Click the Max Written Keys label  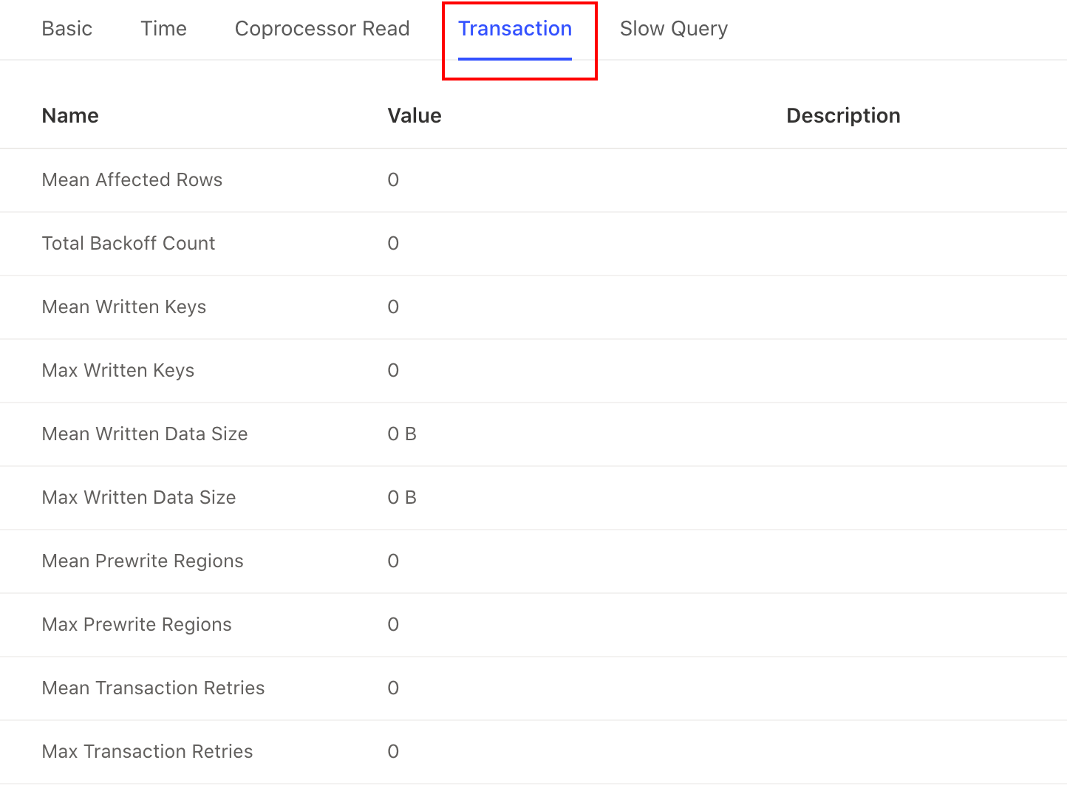tap(118, 371)
